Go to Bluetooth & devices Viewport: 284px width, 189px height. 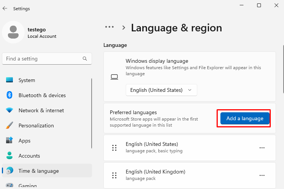(x=47, y=95)
